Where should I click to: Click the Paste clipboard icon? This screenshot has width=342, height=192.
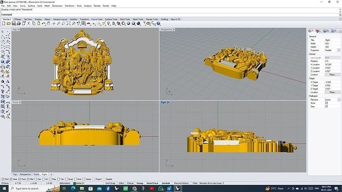point(38,23)
